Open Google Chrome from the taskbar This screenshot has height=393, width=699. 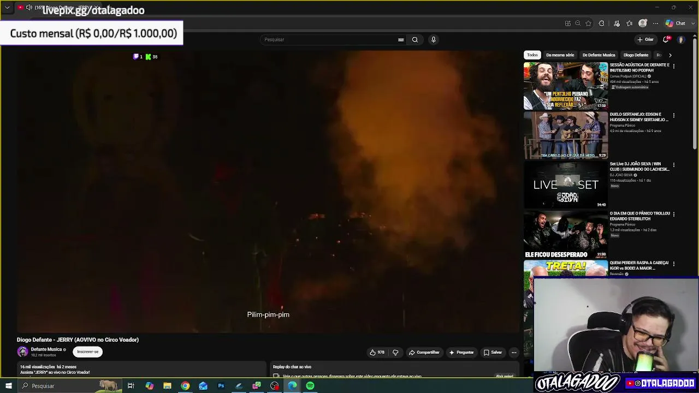(185, 386)
